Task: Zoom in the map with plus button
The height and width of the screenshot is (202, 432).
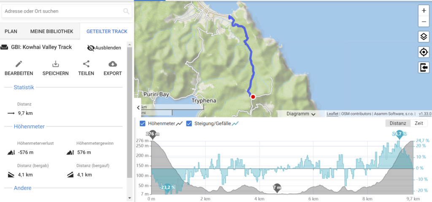Action: point(424,11)
